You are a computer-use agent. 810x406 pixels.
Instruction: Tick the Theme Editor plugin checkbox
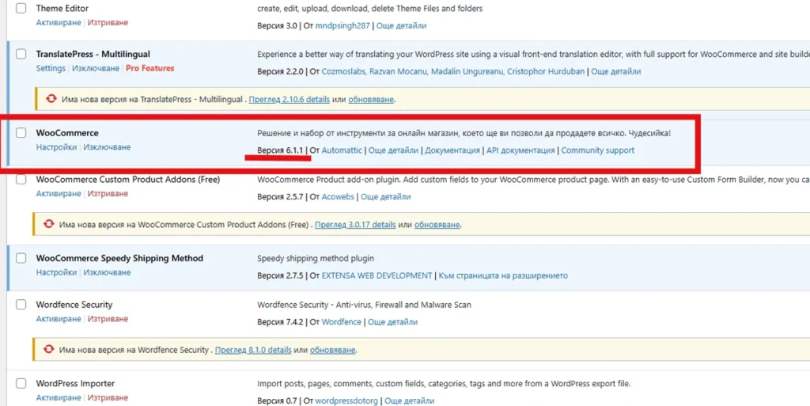pyautogui.click(x=21, y=9)
